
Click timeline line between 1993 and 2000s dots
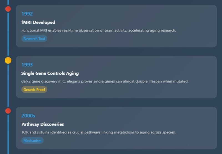(8, 86)
